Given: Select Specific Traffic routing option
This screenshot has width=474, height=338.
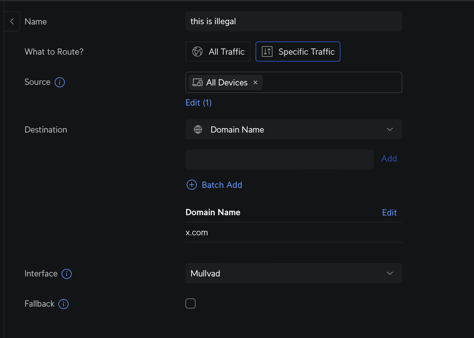Looking at the screenshot, I should 298,52.
